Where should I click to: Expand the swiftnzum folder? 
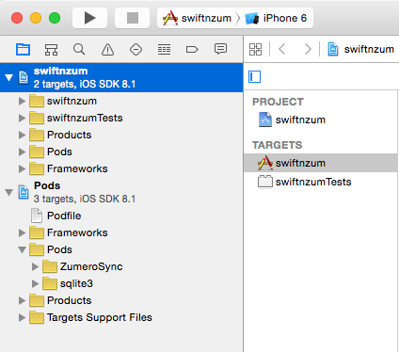click(22, 101)
